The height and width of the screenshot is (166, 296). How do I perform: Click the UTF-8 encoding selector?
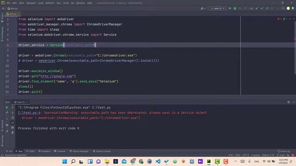coord(246,155)
